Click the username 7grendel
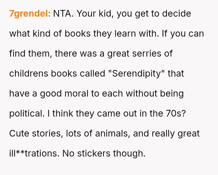218x175 pixels. pos(30,14)
